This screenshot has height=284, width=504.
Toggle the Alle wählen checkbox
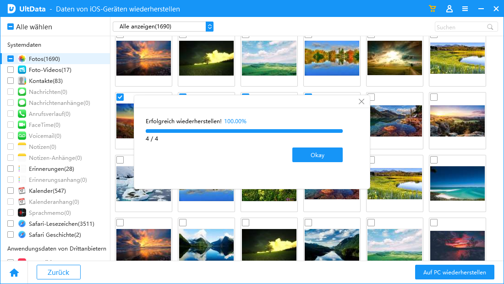pyautogui.click(x=11, y=27)
